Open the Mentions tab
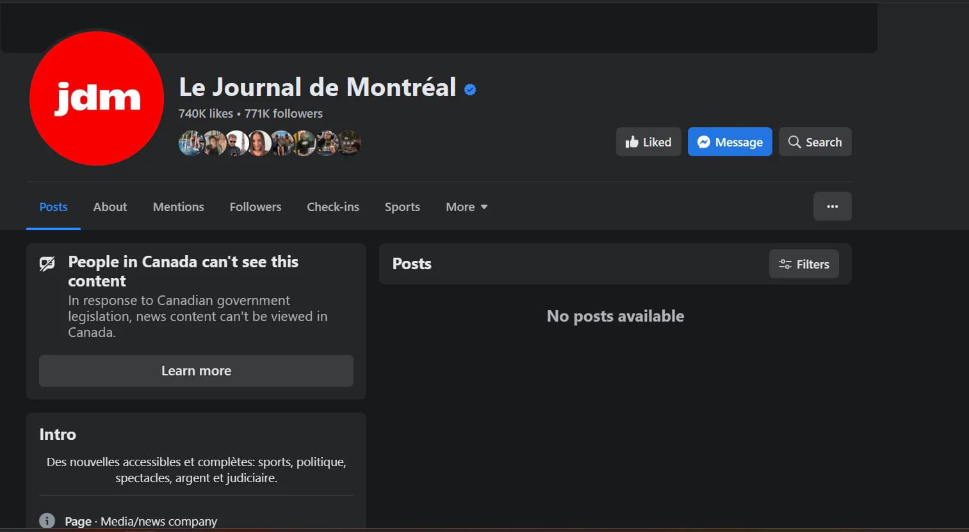 [x=178, y=207]
